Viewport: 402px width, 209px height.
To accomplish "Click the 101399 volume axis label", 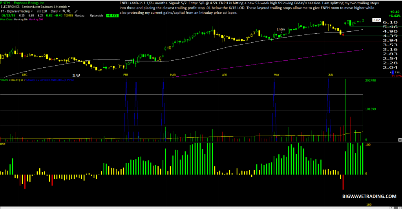I will (x=371, y=109).
